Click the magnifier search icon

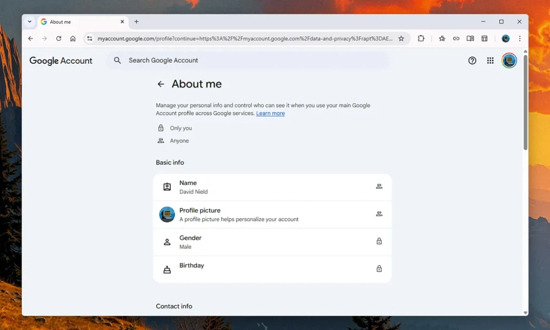[x=118, y=61]
